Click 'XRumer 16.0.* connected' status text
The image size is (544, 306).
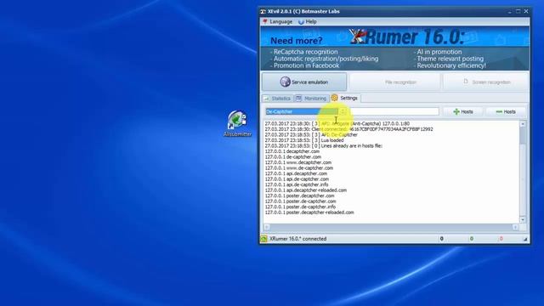pos(298,239)
